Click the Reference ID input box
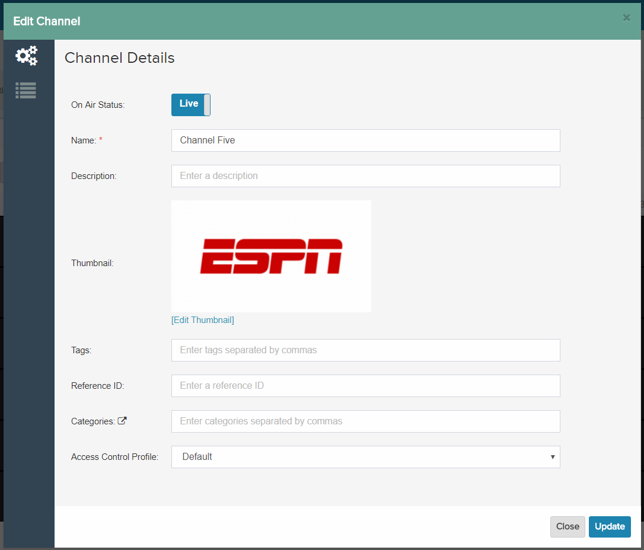This screenshot has width=644, height=550. click(x=365, y=386)
